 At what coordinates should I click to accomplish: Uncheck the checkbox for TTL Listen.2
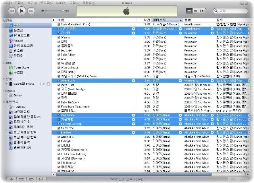(59, 163)
